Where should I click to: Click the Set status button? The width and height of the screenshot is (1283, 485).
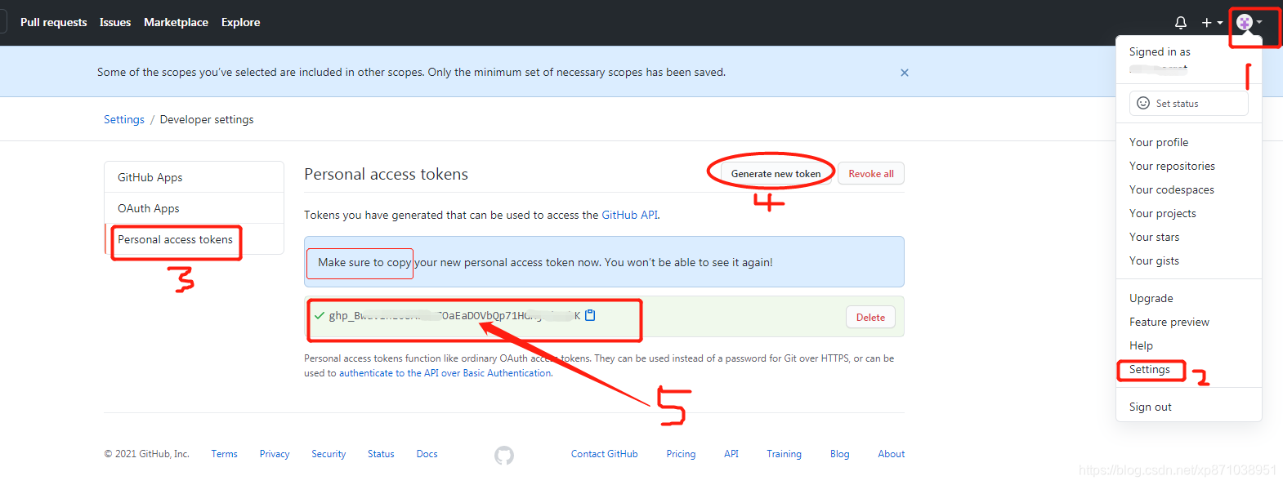(1189, 104)
